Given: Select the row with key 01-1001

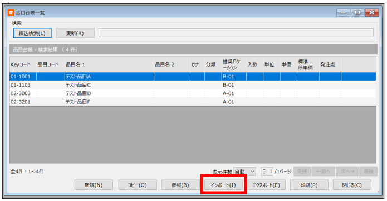Looking at the screenshot, I should coord(193,77).
